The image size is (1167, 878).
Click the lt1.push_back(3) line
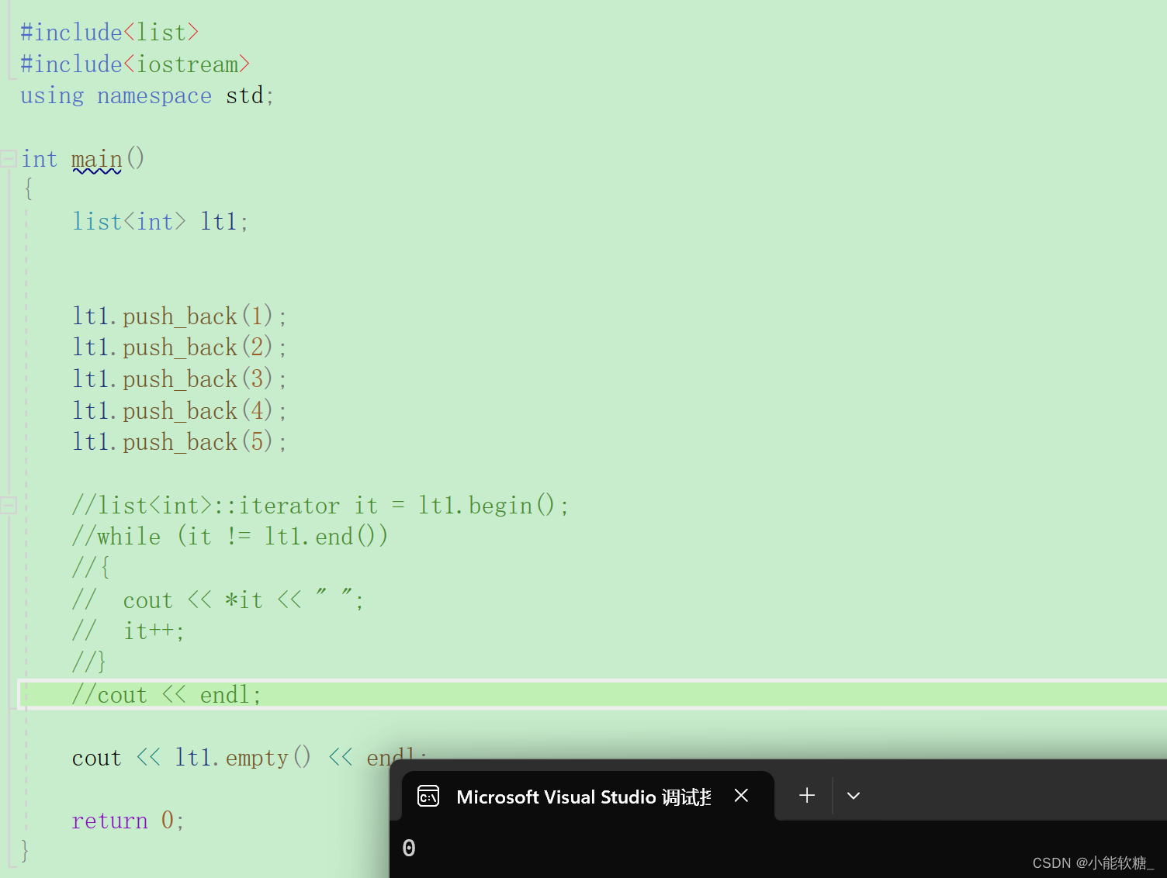(x=180, y=379)
